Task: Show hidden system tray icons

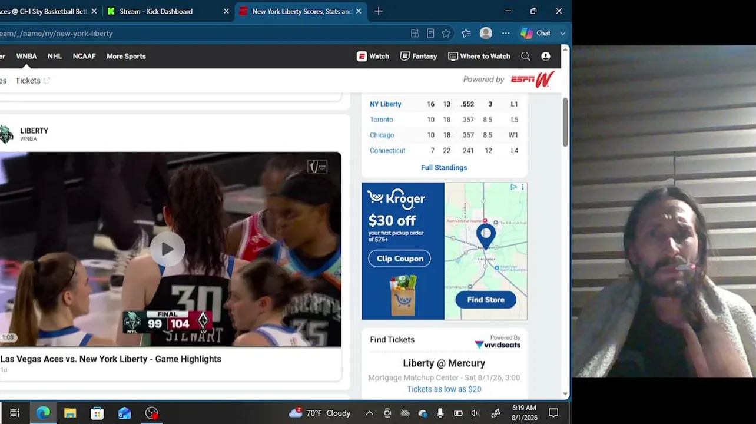Action: (370, 413)
